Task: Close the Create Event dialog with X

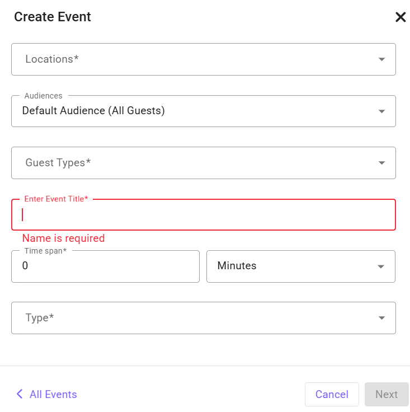Action: 400,17
